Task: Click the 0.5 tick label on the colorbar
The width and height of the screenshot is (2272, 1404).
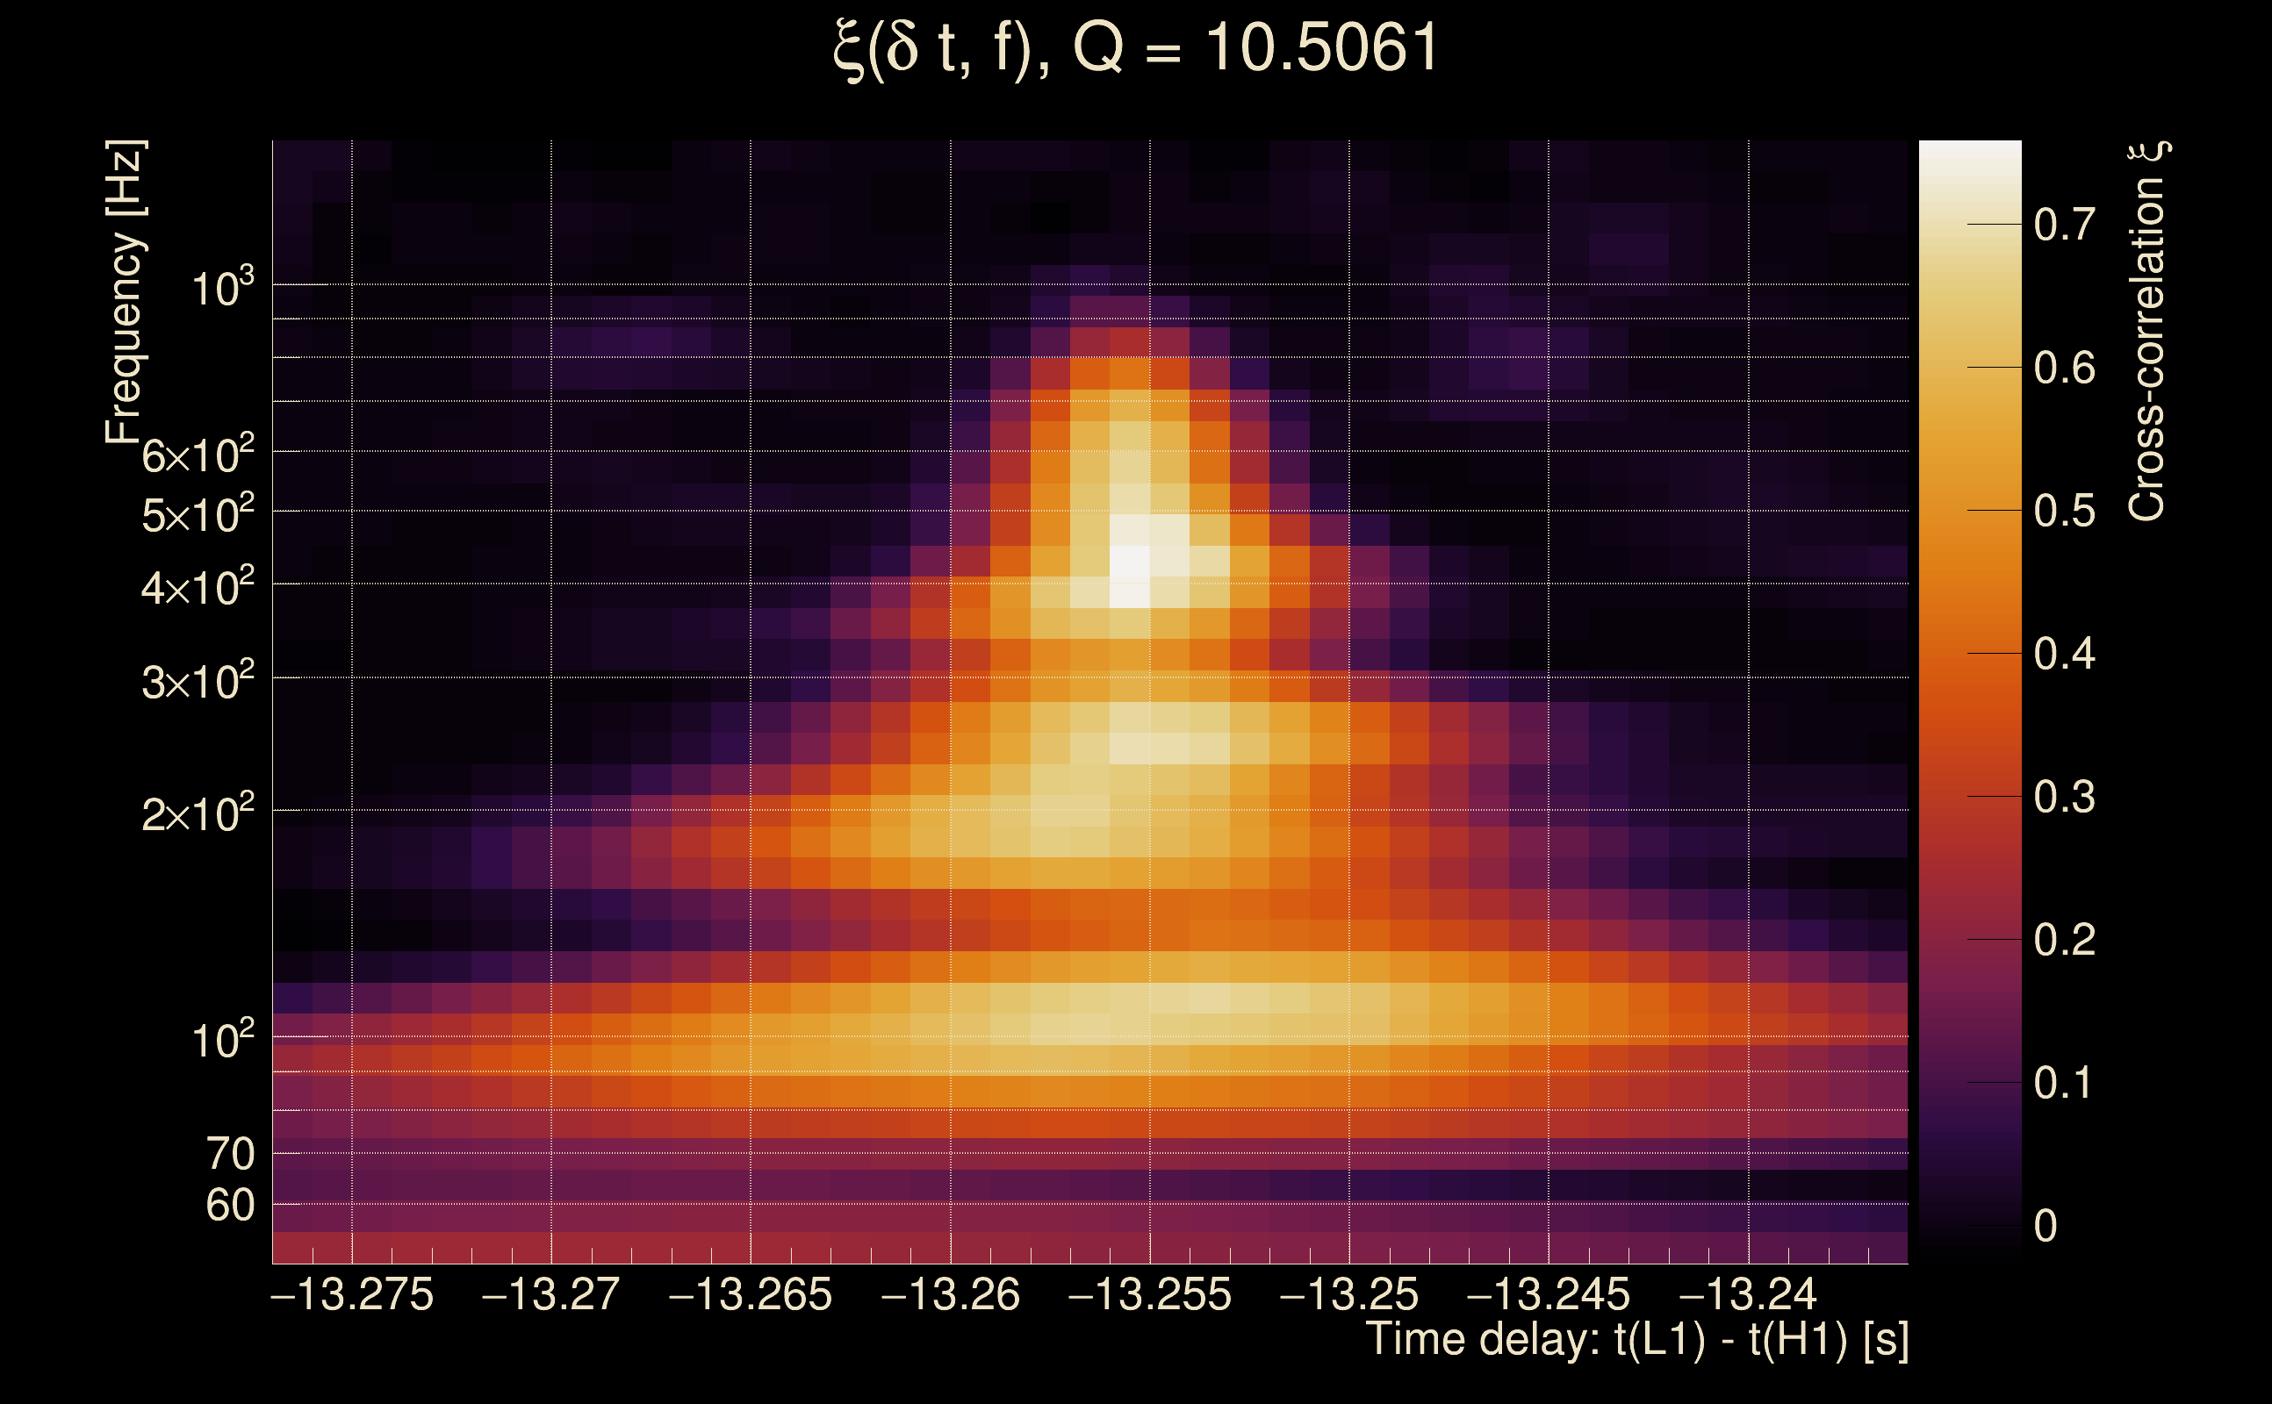Action: 2064,511
